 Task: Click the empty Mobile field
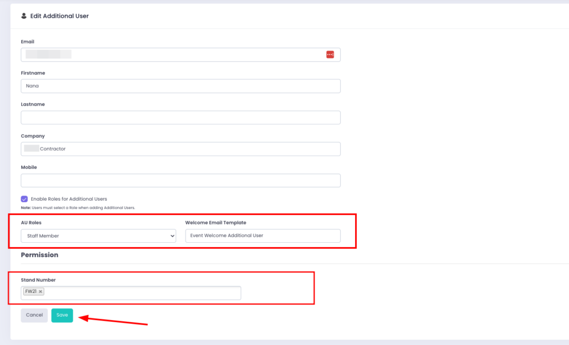pos(181,181)
